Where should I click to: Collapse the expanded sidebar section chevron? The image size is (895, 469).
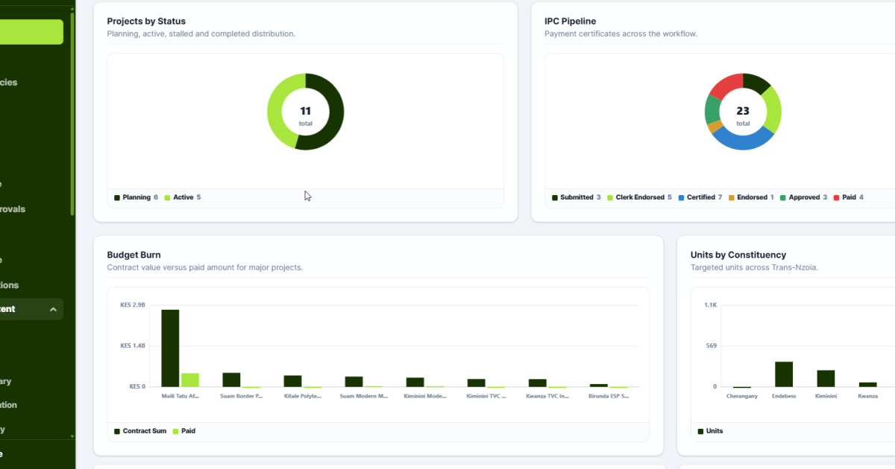tap(53, 309)
